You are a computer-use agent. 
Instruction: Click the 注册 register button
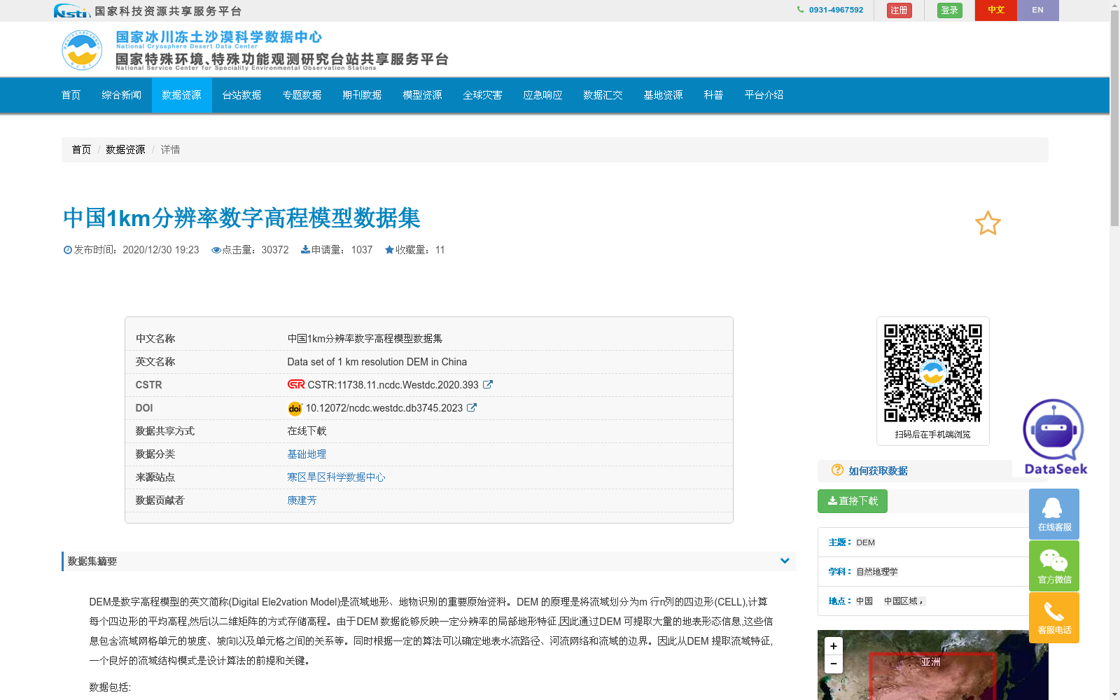tap(899, 10)
